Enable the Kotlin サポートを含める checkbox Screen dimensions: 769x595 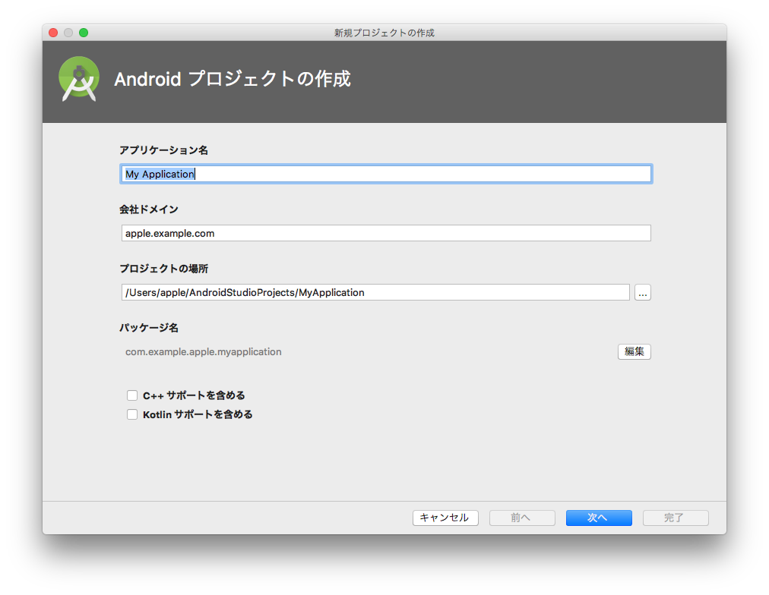(132, 414)
